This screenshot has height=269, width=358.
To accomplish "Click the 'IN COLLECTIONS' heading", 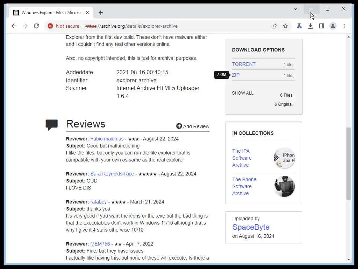I will [253, 133].
